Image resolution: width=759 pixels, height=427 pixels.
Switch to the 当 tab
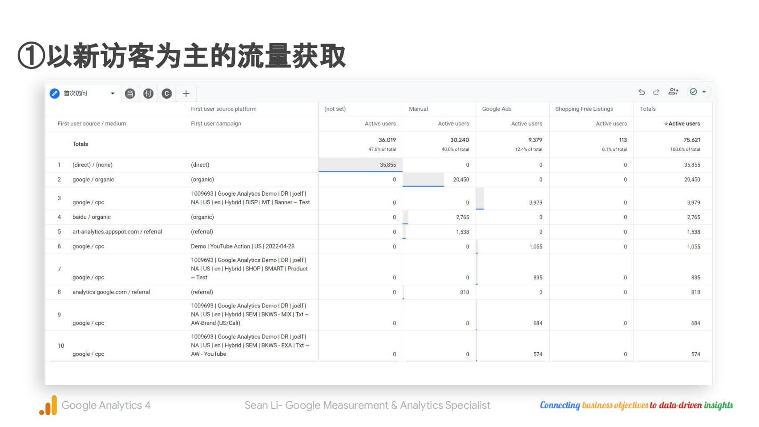point(130,93)
